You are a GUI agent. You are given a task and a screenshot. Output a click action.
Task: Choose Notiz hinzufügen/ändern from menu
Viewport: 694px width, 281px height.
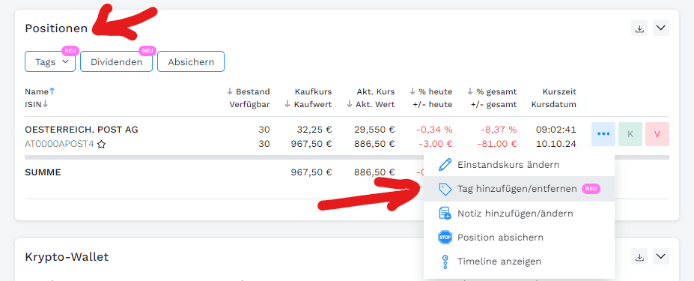pos(519,214)
